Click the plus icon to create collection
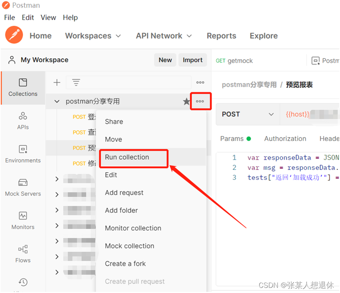The width and height of the screenshot is (340, 293). tap(57, 83)
